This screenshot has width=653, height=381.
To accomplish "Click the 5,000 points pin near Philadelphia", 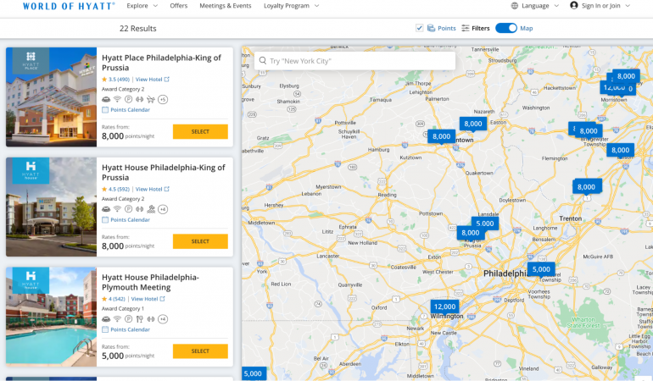I will [x=540, y=269].
